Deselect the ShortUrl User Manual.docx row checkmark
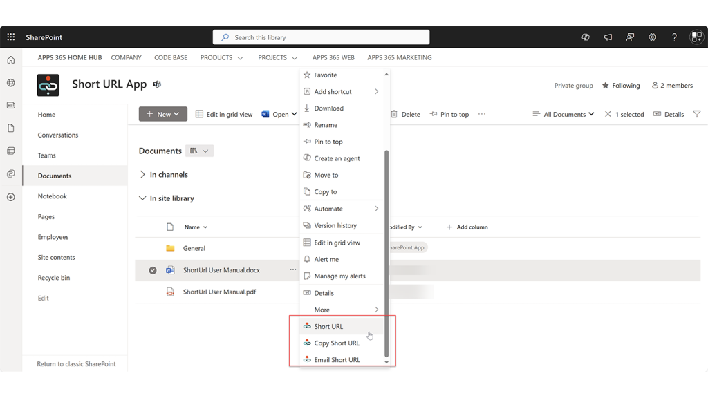The image size is (708, 398). coord(153,270)
